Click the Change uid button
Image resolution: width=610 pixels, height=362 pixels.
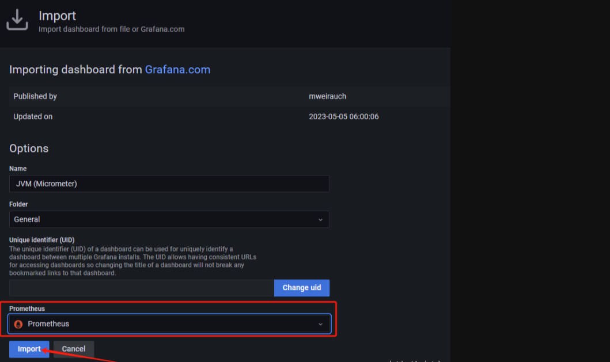(x=302, y=288)
